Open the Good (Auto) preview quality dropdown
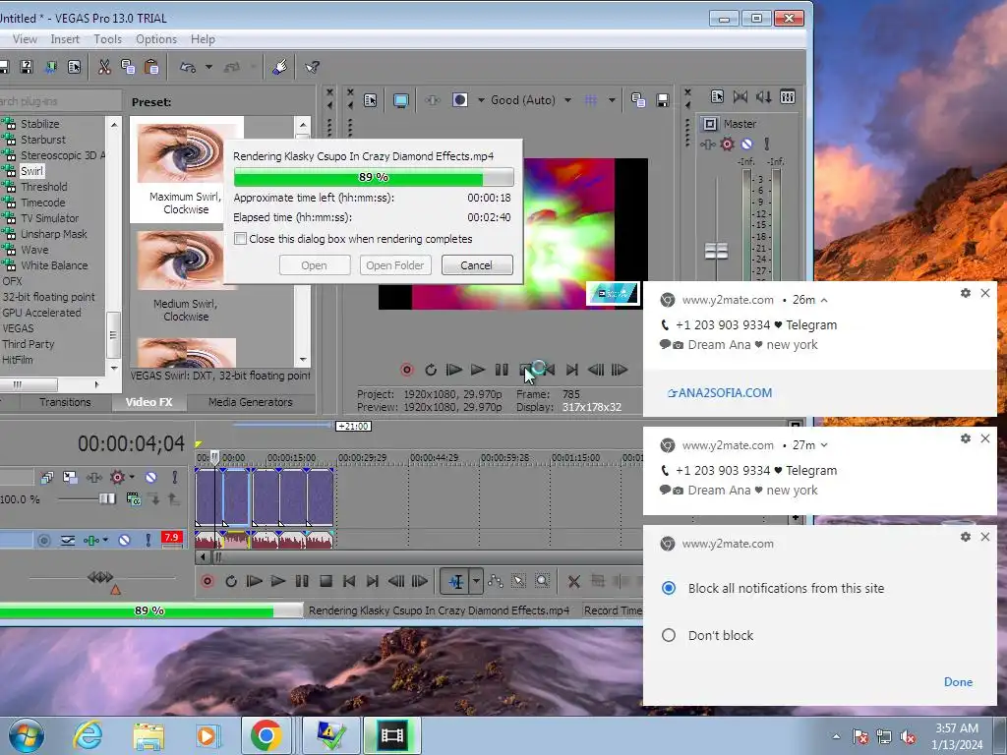Viewport: 1007px width, 755px height. (x=567, y=100)
